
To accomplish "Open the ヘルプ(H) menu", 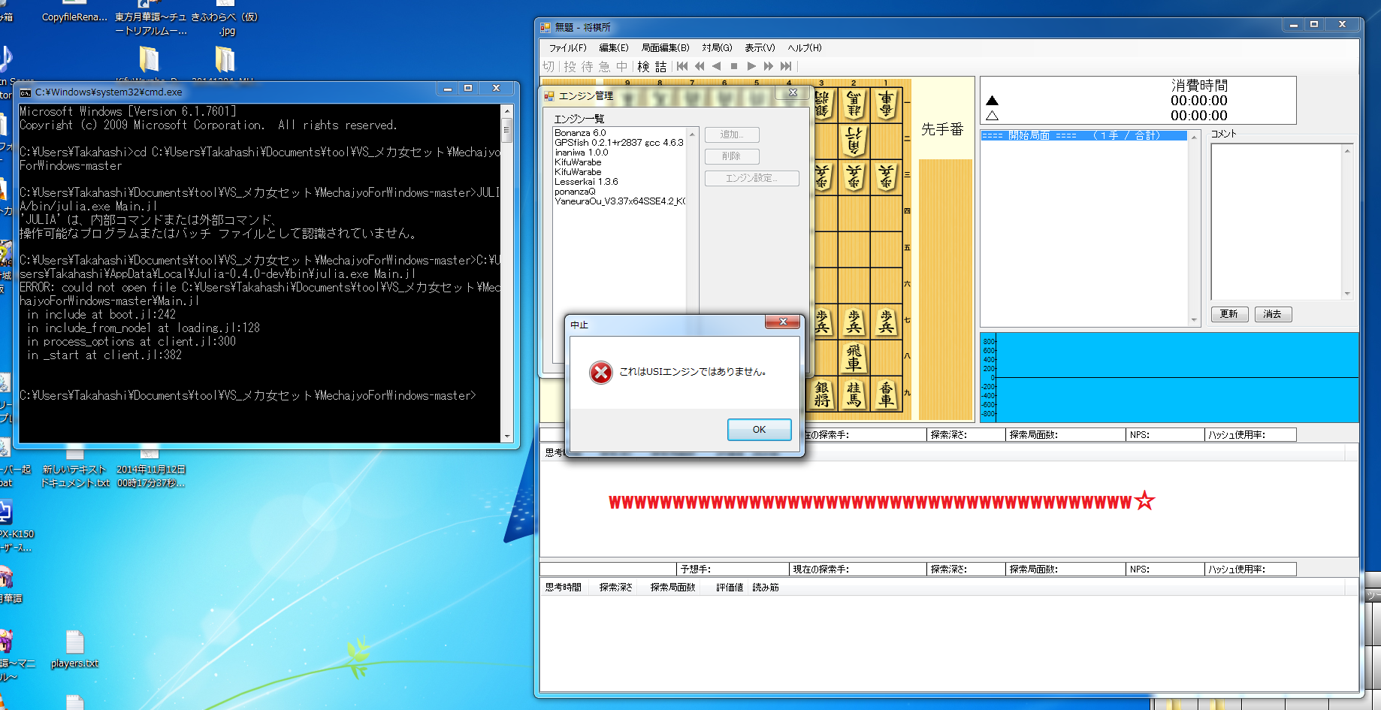I will pyautogui.click(x=805, y=47).
